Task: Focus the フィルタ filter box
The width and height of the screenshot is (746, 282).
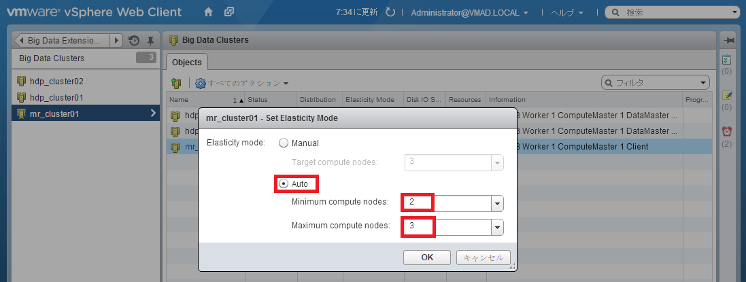Action: point(655,83)
